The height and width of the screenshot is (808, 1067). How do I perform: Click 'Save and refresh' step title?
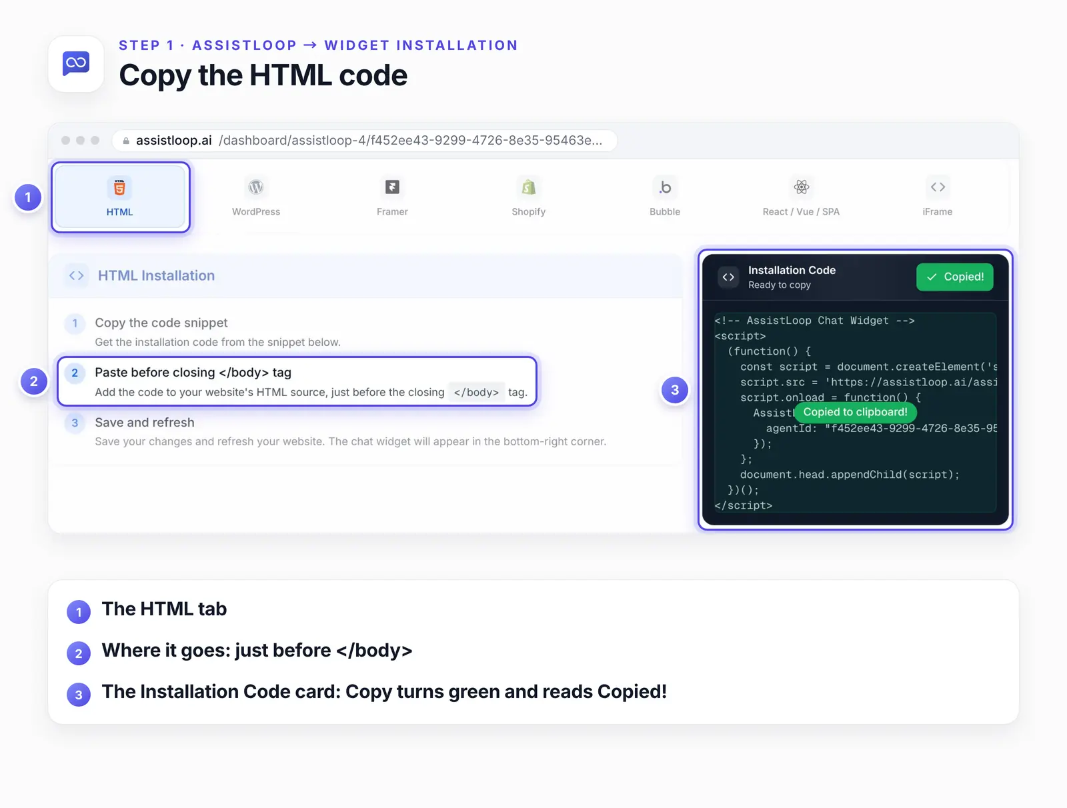pos(145,423)
